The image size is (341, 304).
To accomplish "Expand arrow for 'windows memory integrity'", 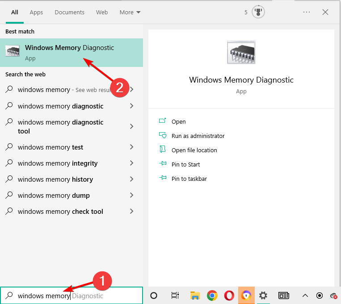I will pos(131,163).
